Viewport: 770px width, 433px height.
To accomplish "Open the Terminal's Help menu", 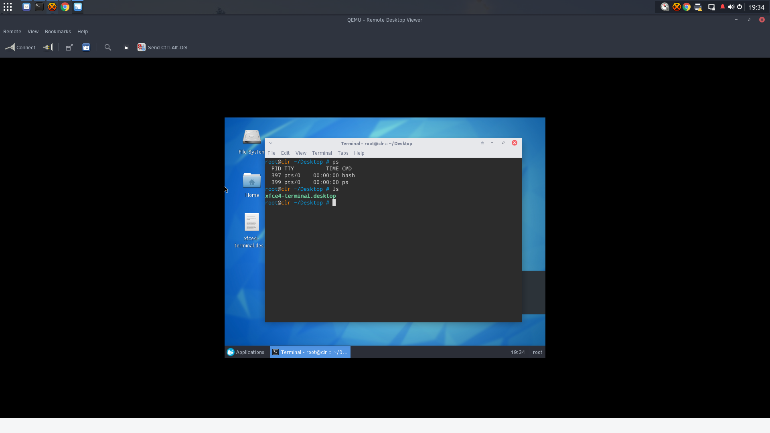I will [x=359, y=153].
